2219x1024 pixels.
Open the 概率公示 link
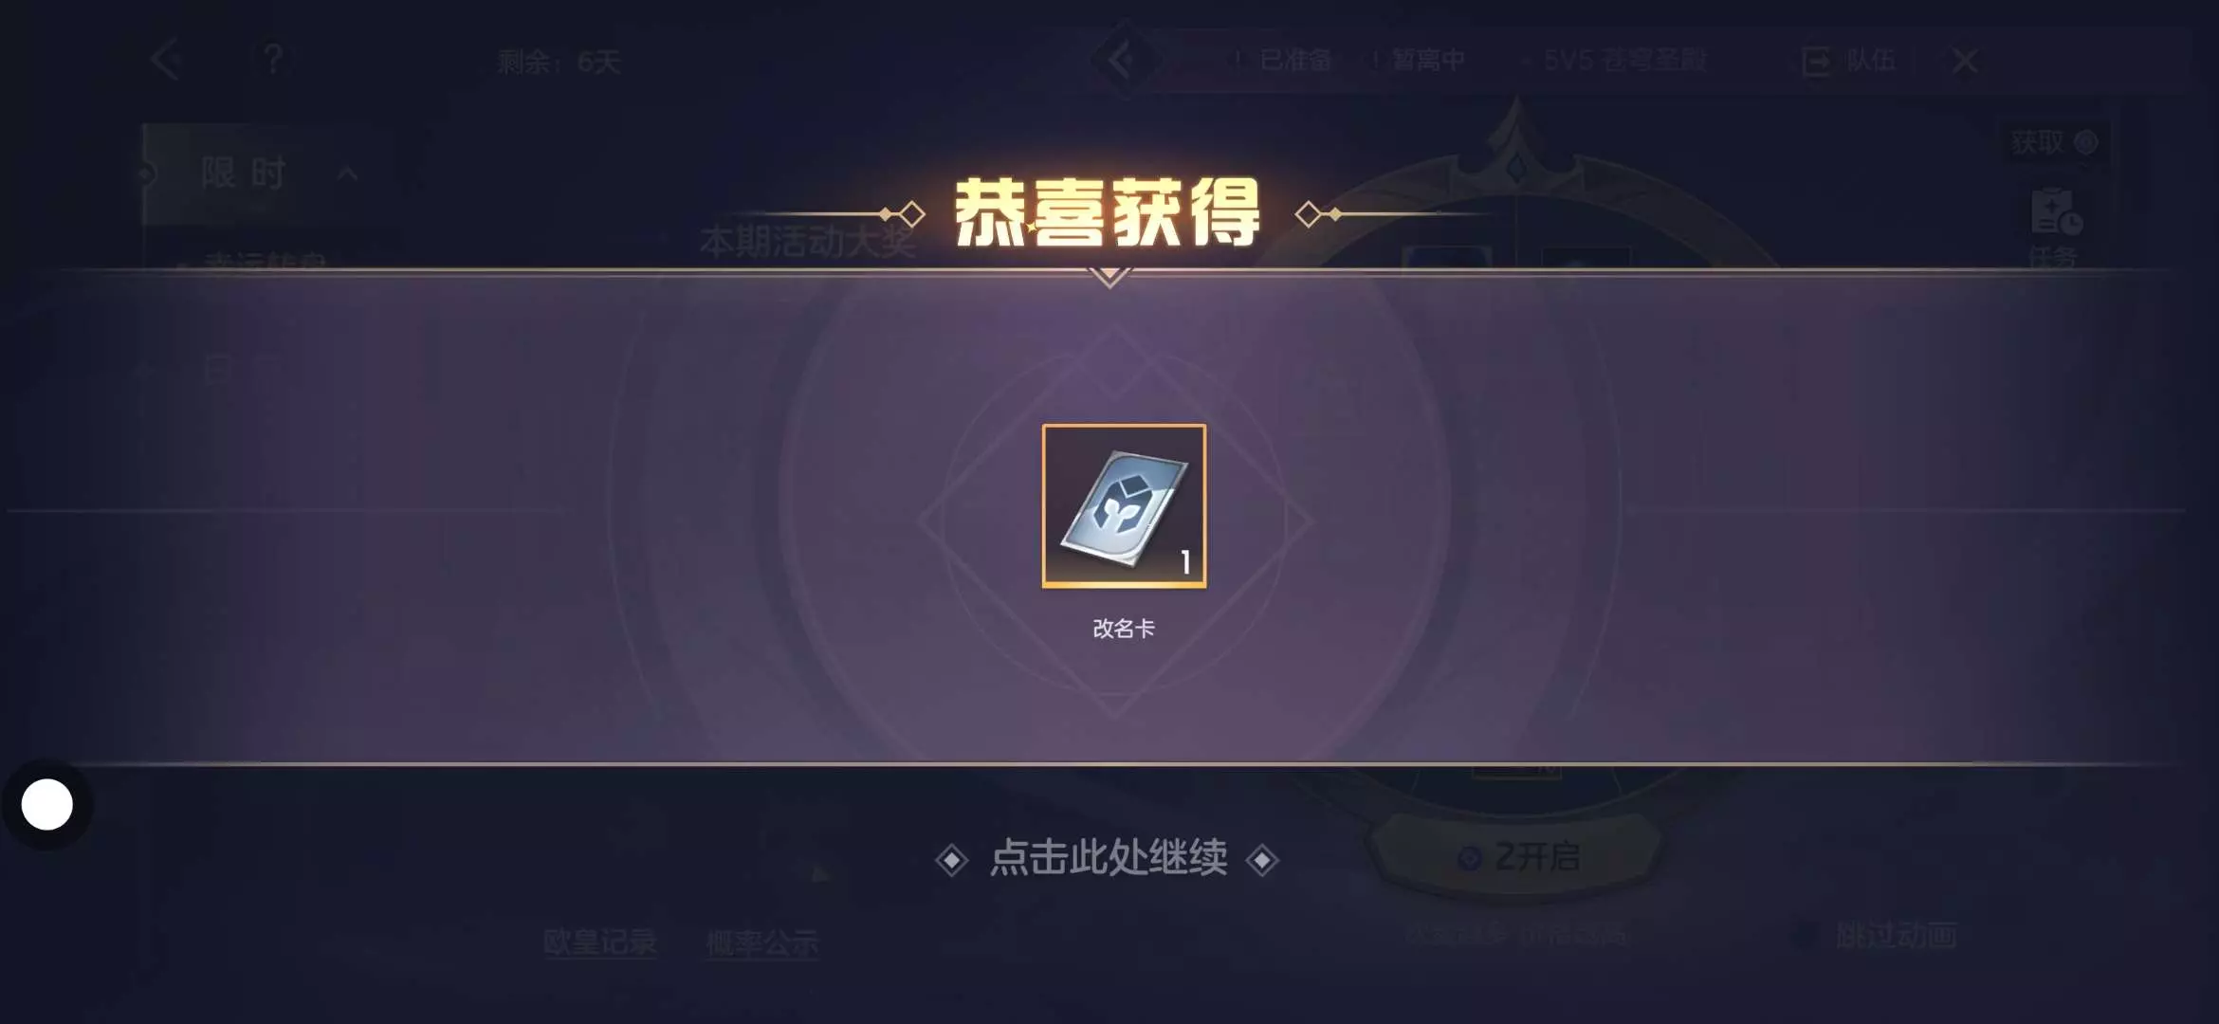(762, 942)
